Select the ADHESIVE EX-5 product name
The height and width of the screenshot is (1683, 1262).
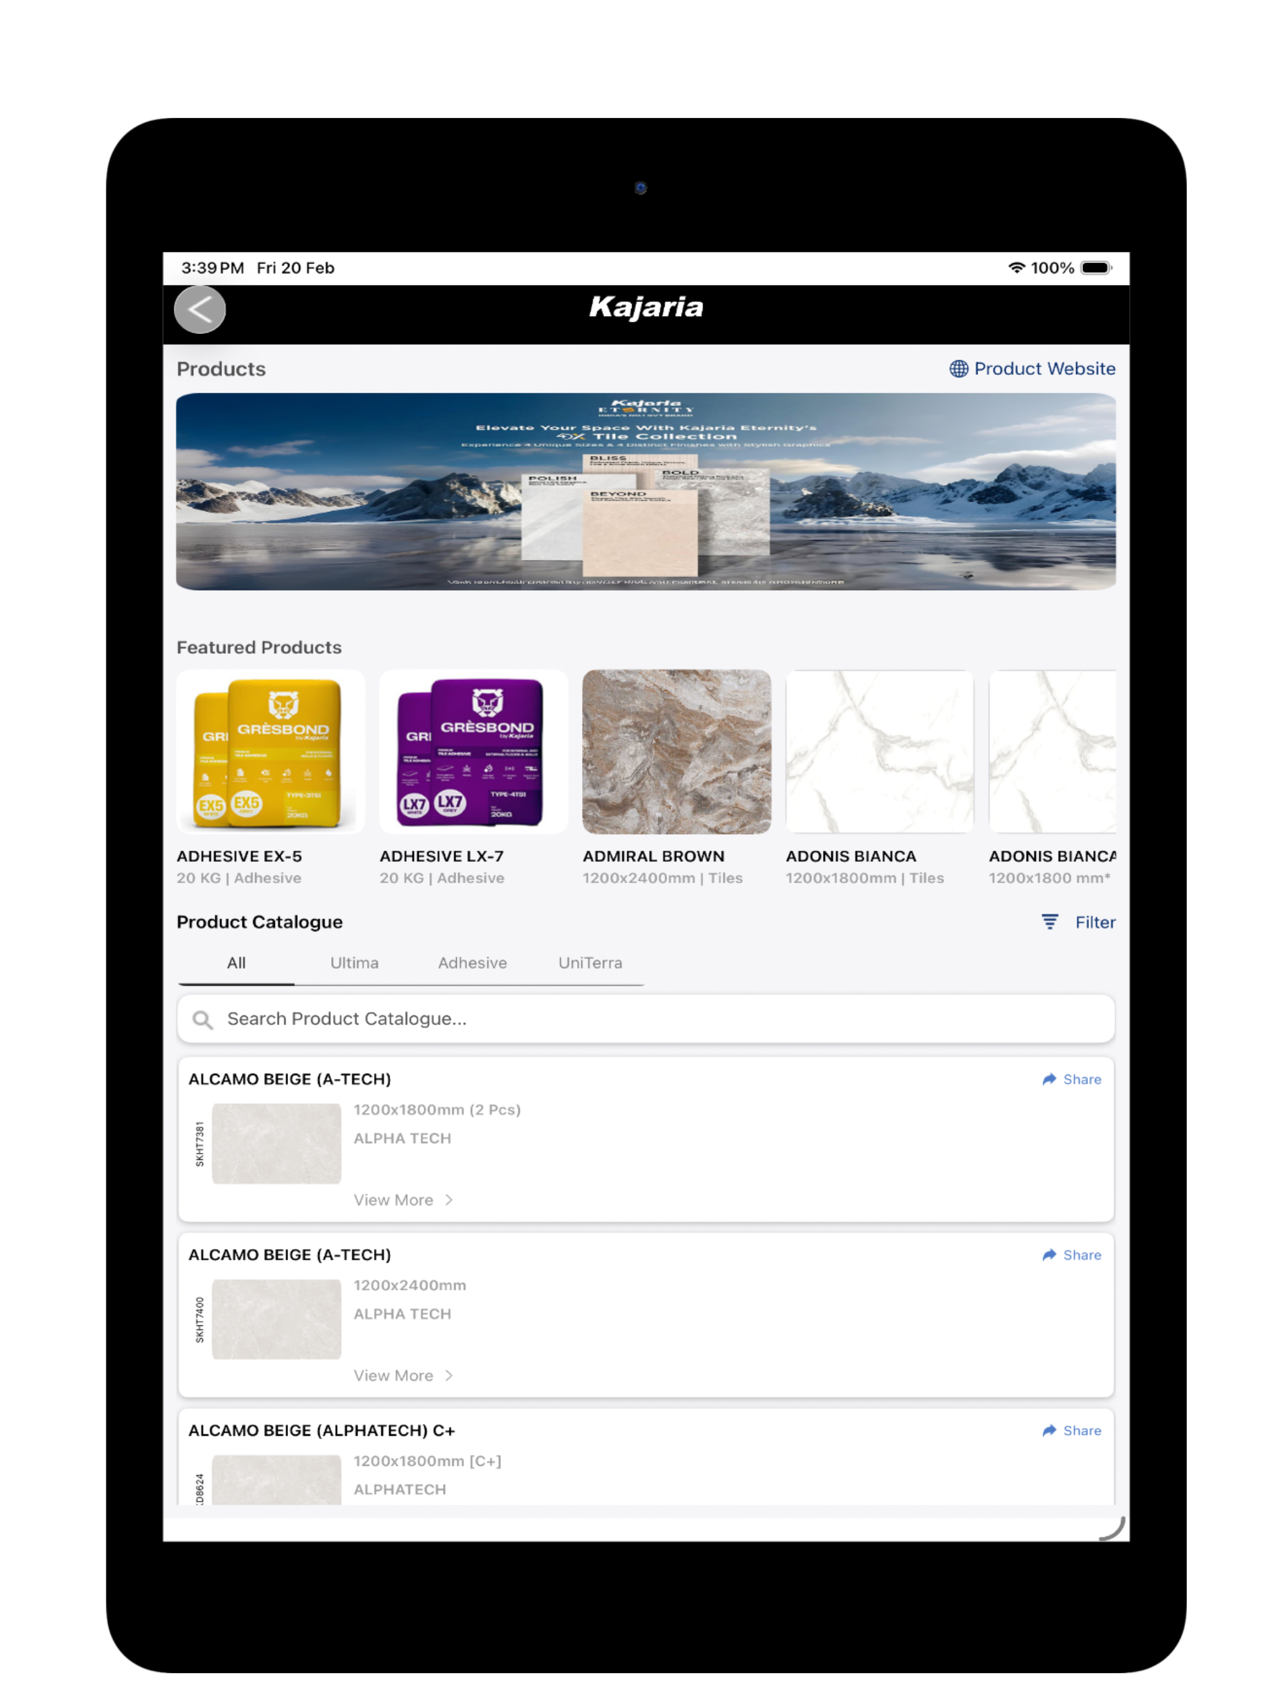239,857
